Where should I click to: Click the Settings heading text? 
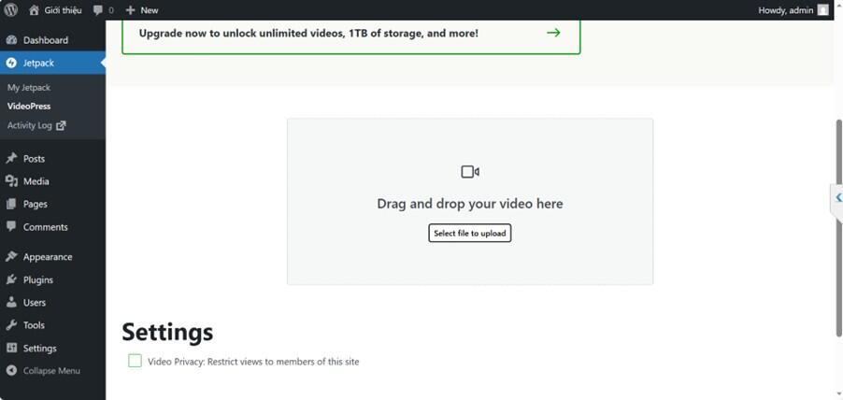click(167, 332)
